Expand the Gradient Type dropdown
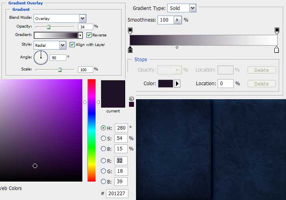 [192, 8]
